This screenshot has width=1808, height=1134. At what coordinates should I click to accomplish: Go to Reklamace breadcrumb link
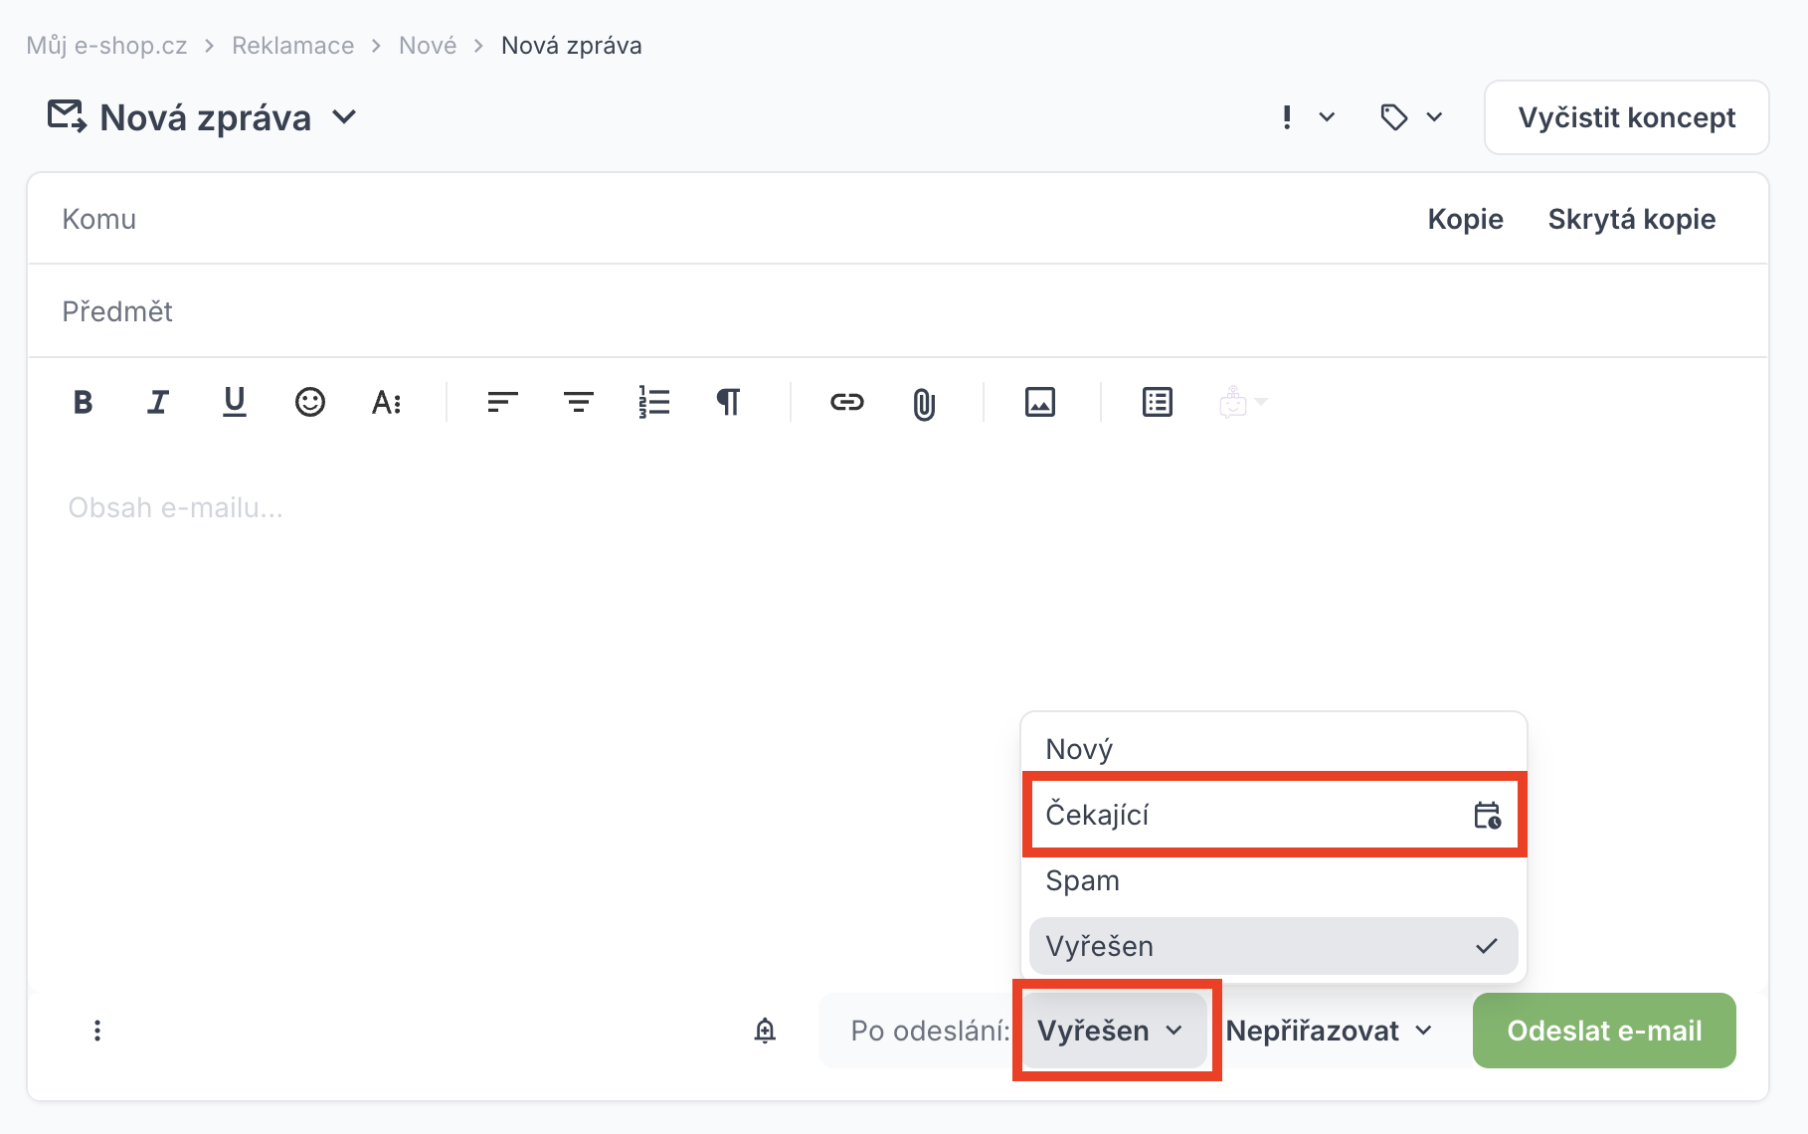[292, 46]
